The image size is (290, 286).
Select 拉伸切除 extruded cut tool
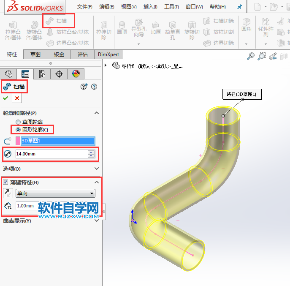point(104,30)
